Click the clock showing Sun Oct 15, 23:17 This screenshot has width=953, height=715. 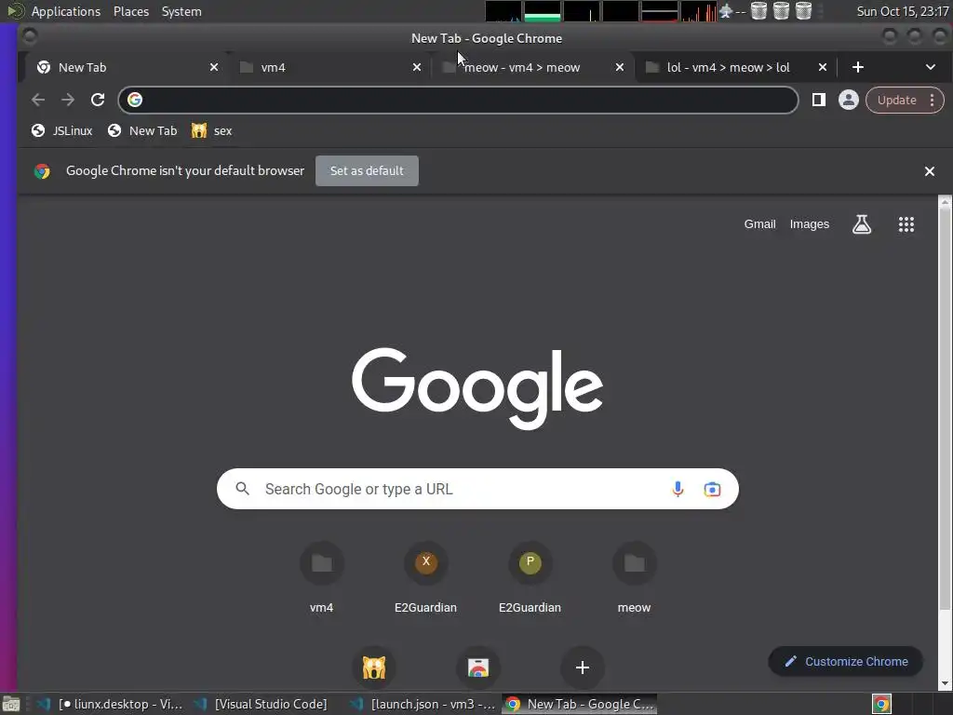(902, 11)
